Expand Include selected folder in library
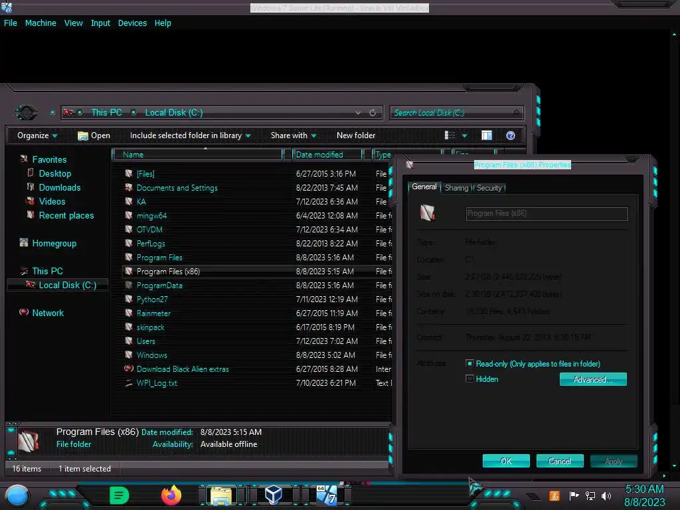The image size is (680, 510). point(190,135)
